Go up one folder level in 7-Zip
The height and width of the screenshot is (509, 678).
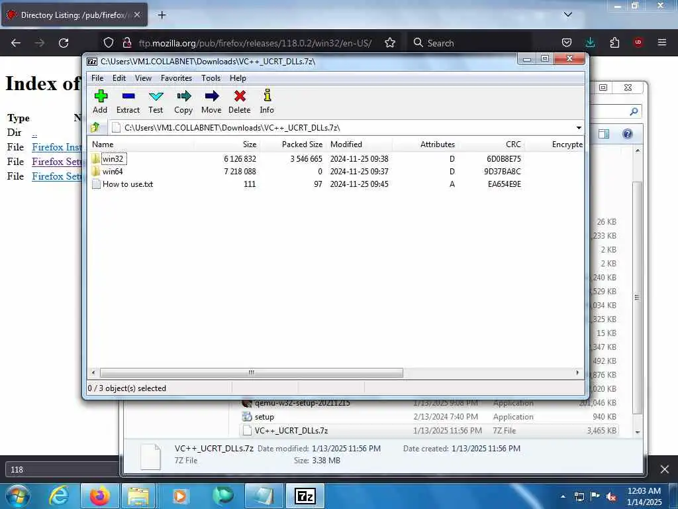tap(95, 128)
